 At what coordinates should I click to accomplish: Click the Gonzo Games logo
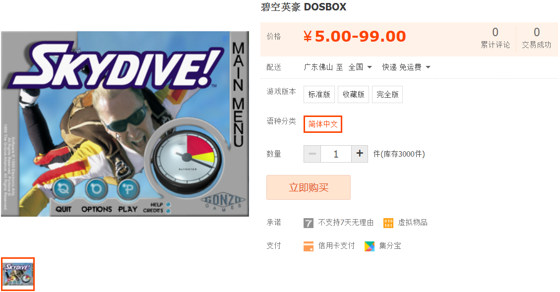tap(224, 203)
